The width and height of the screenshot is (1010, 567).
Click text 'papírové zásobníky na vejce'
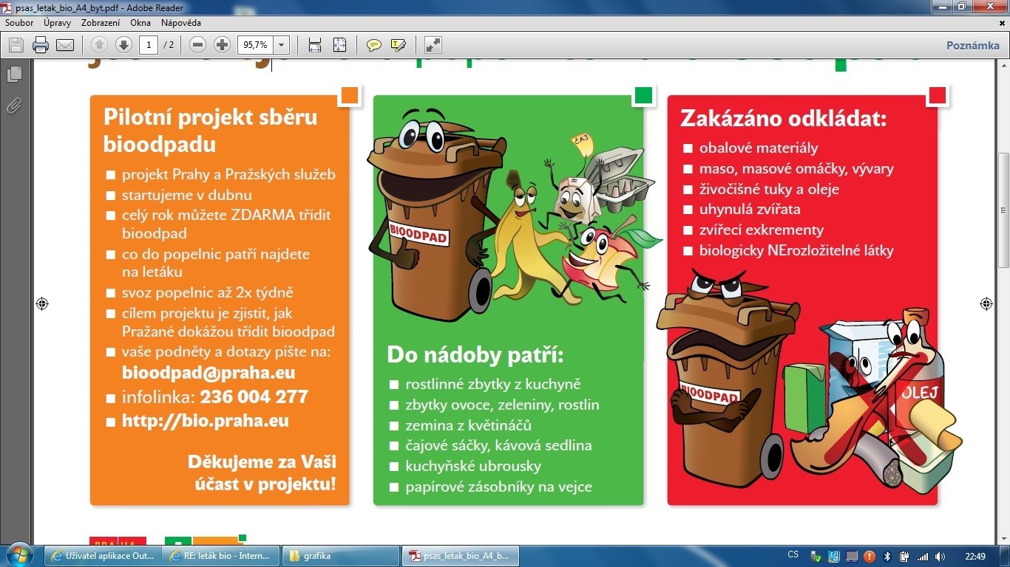pos(498,487)
